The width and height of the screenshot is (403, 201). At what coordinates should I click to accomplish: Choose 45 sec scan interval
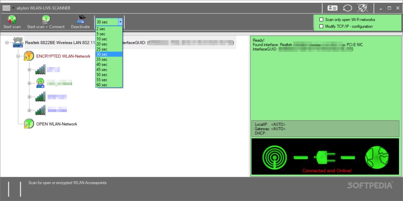[x=109, y=69]
